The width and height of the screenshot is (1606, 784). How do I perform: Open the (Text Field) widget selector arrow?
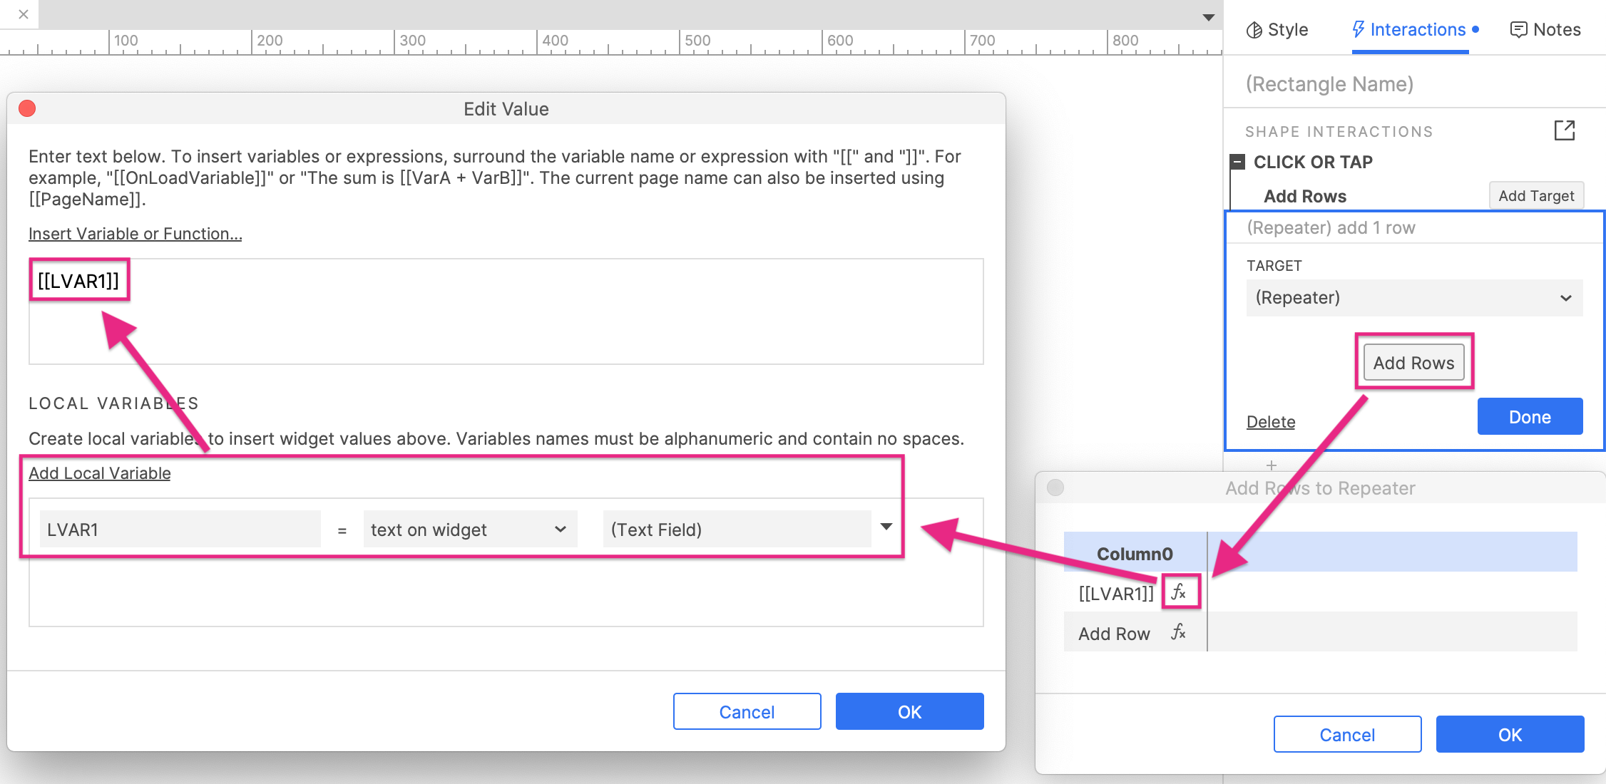point(886,527)
